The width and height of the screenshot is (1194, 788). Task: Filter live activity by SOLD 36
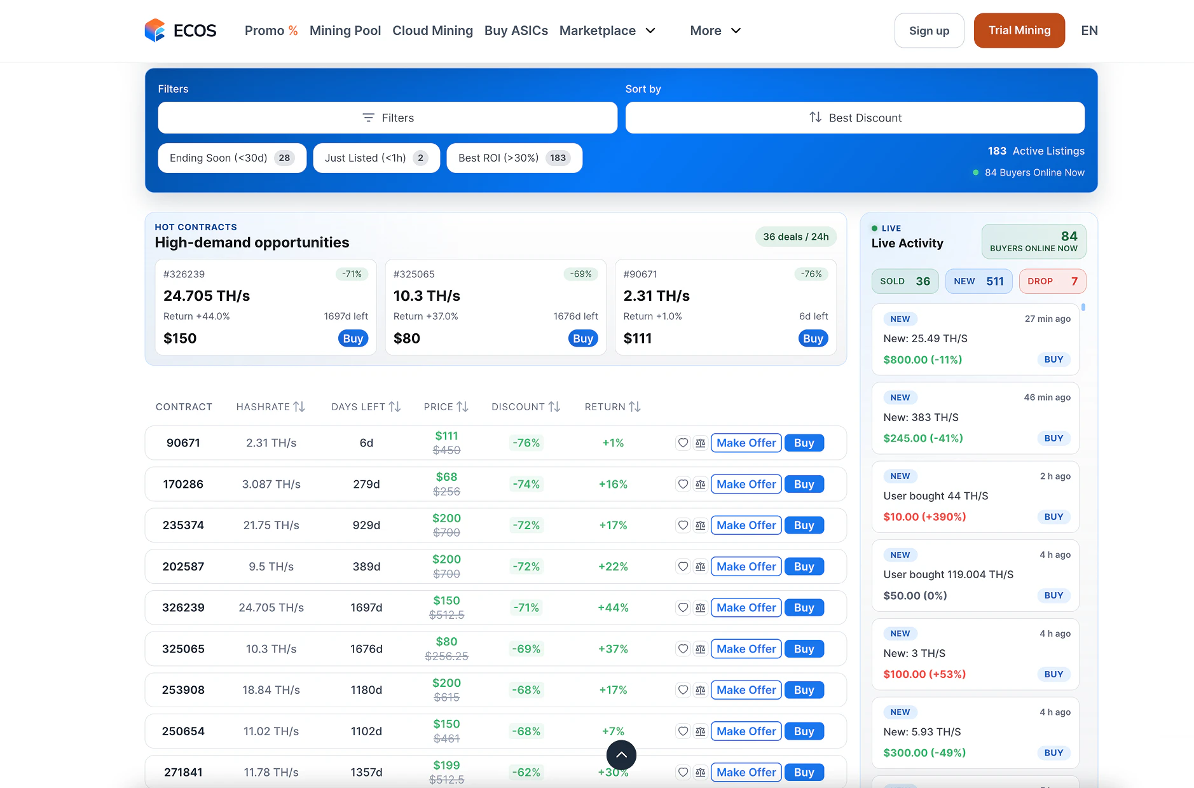click(x=905, y=281)
